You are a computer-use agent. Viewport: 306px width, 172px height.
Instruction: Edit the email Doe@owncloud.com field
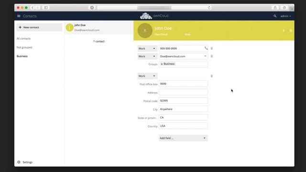point(181,56)
